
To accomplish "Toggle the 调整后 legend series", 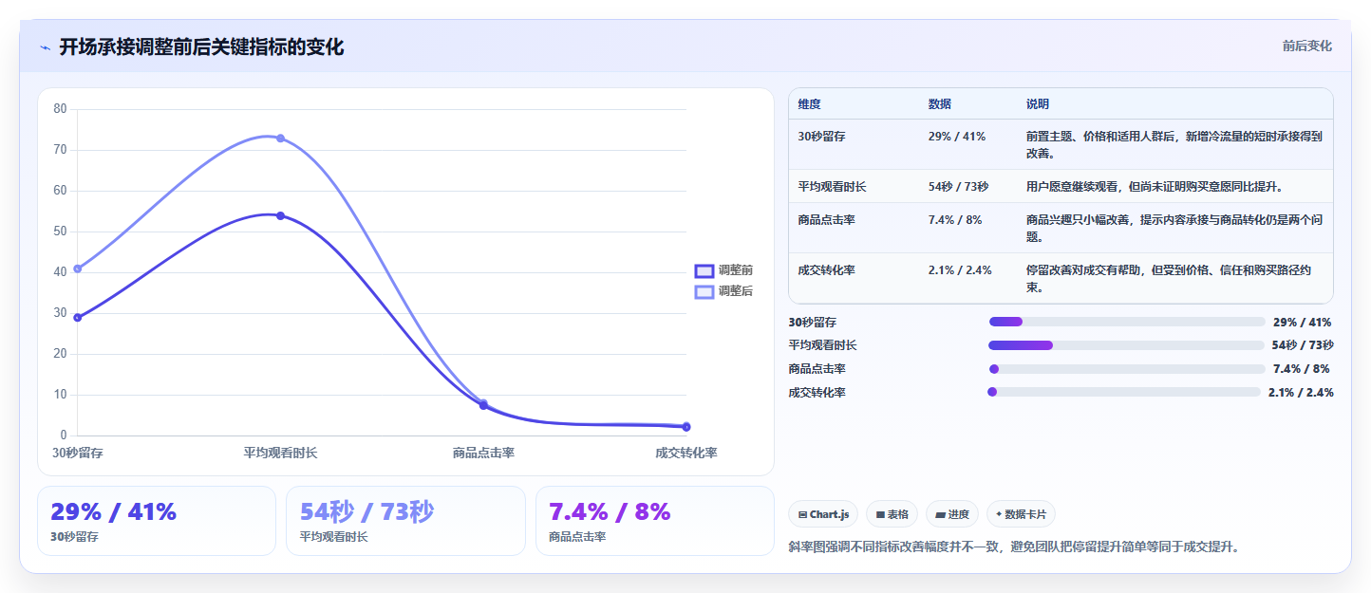I will coord(723,291).
